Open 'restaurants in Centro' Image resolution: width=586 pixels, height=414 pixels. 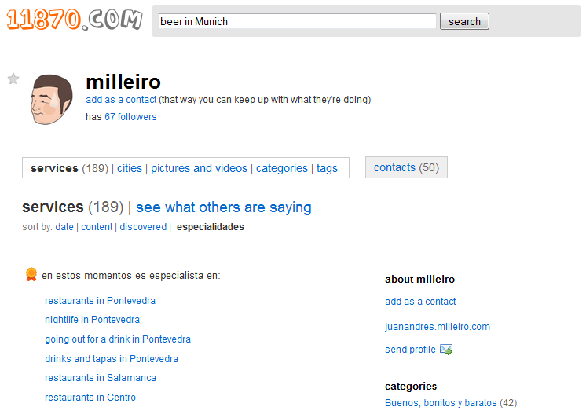coord(90,398)
